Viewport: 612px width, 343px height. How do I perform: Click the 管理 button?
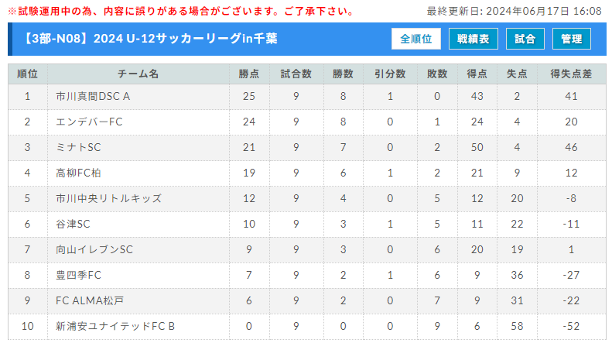[572, 39]
